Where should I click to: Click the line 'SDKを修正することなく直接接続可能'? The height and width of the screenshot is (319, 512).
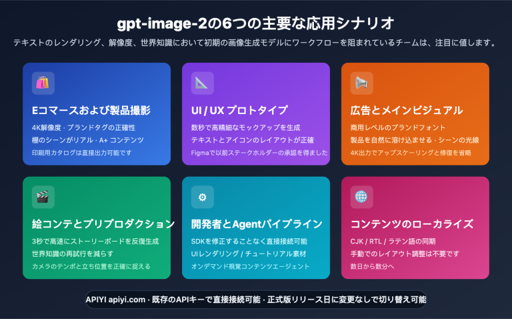pos(249,242)
